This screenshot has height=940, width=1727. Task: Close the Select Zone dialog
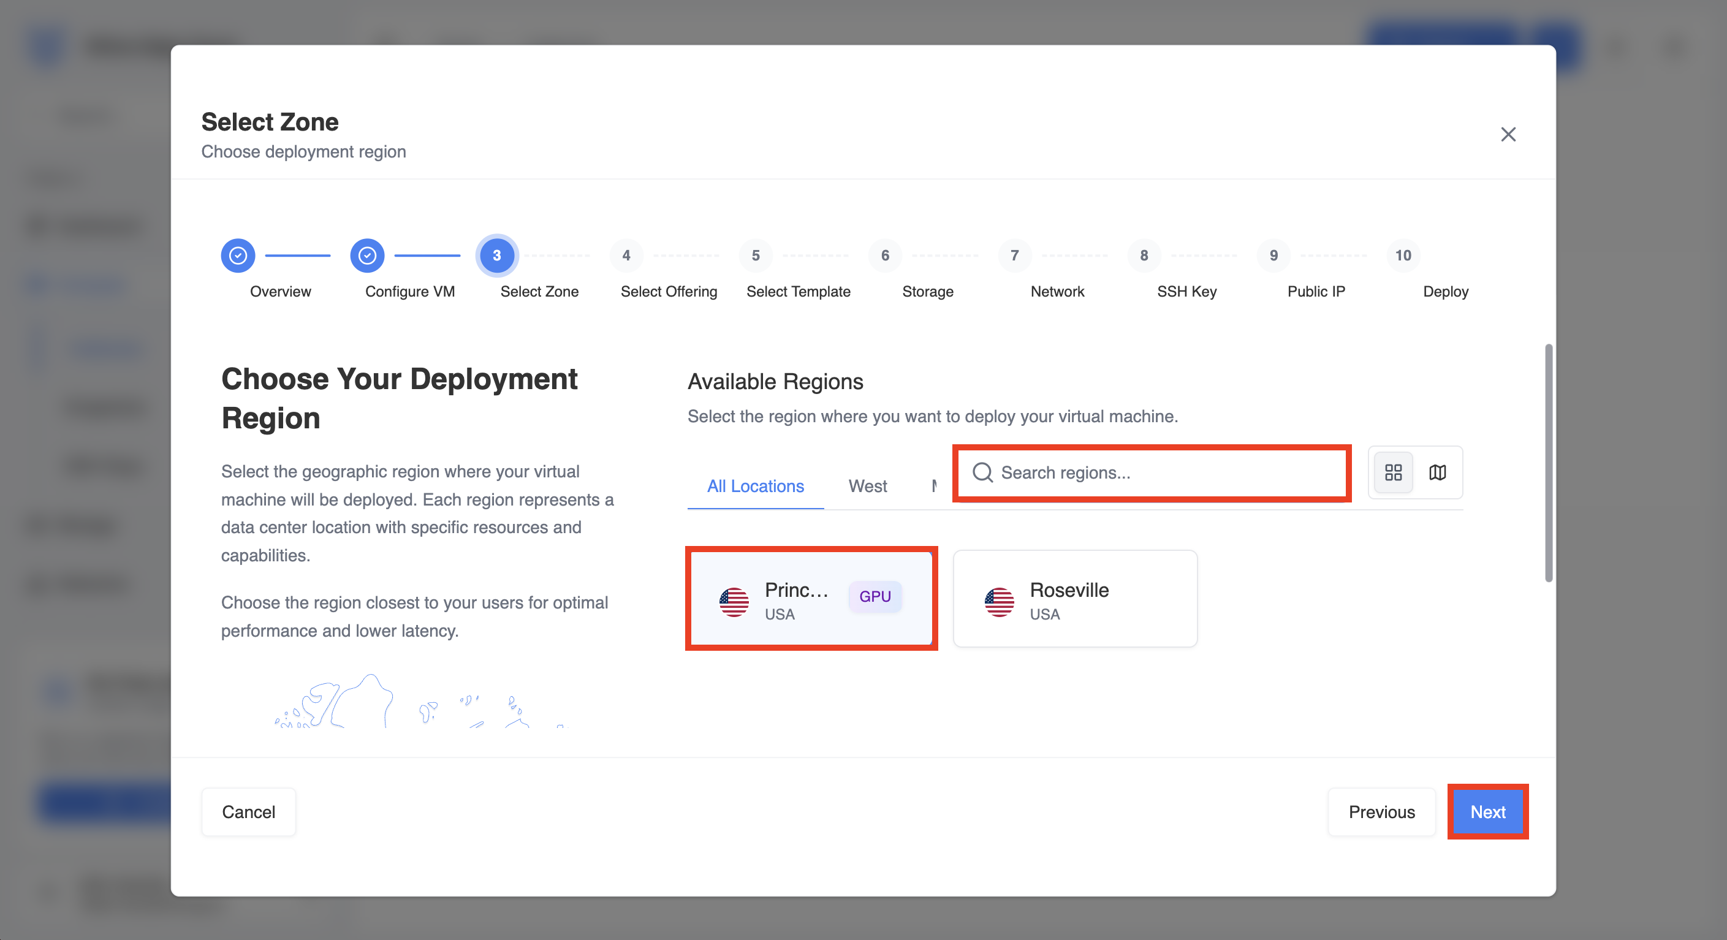(1508, 134)
